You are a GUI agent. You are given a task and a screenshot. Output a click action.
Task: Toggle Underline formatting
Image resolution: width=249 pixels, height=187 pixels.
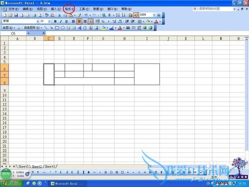[x=66, y=21]
